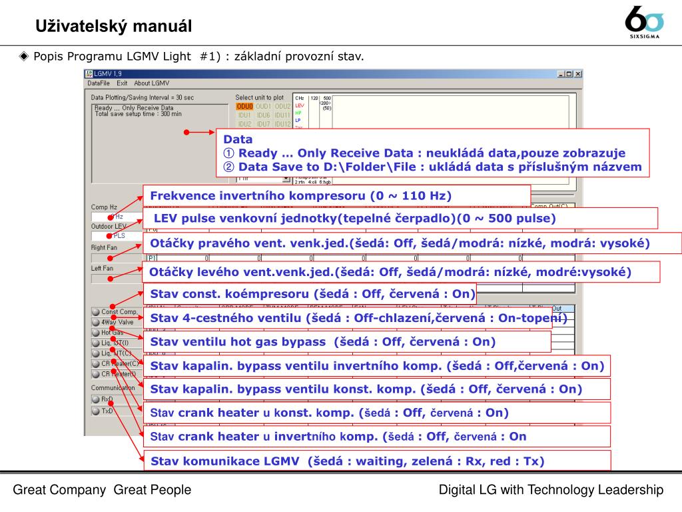Click the Right Fan speed bar
This screenshot has height=512, width=682.
click(x=117, y=258)
